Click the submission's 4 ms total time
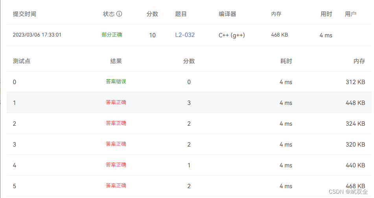The image size is (374, 198). pyautogui.click(x=326, y=35)
